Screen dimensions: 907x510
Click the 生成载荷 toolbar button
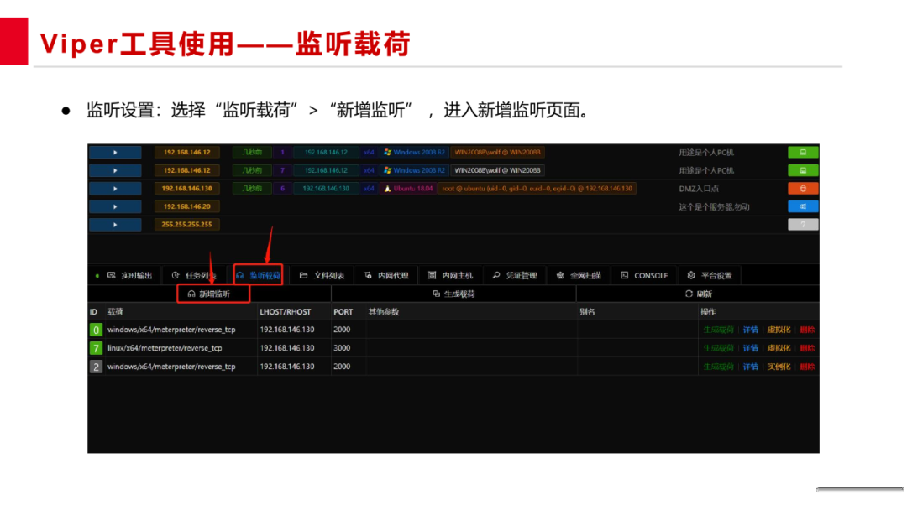[x=454, y=294]
